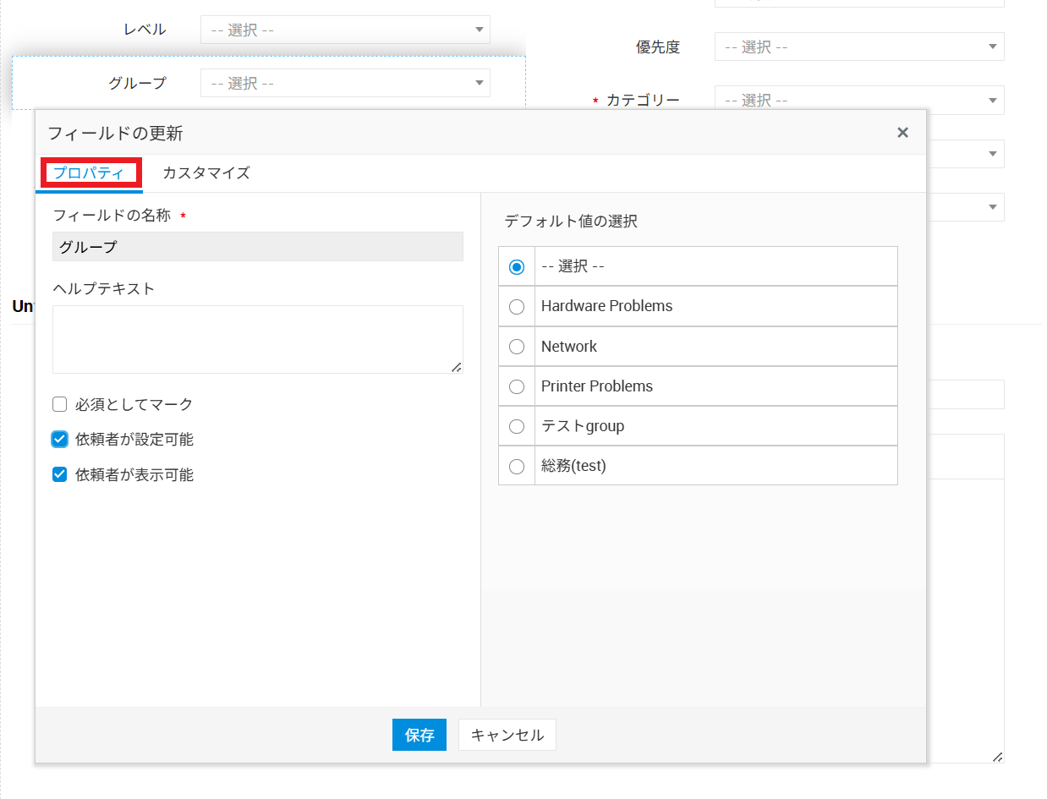
Task: Click the 保存 button
Action: click(x=419, y=735)
